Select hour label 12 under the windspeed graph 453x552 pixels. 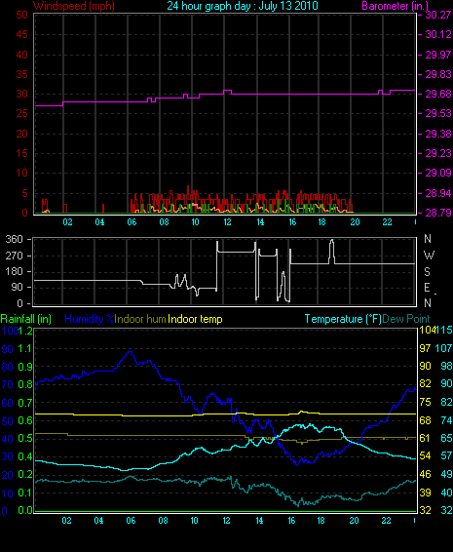(x=228, y=222)
